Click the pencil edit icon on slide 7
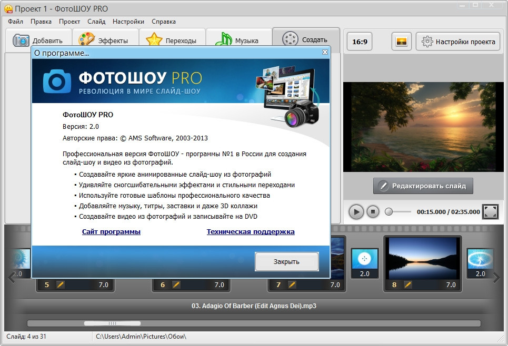508x346 pixels. pyautogui.click(x=292, y=285)
